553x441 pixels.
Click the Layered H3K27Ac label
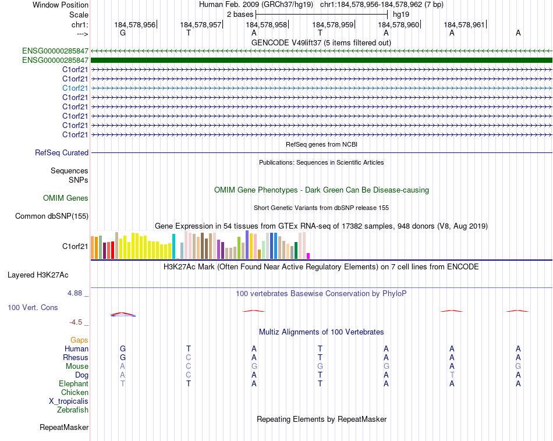point(38,275)
